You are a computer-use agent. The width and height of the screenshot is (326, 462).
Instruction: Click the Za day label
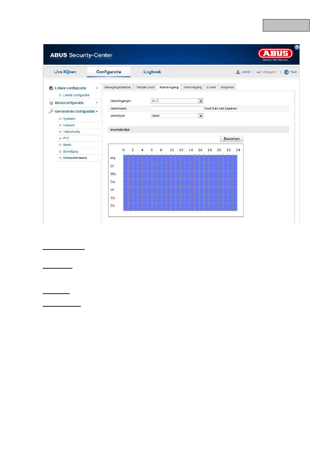(112, 198)
